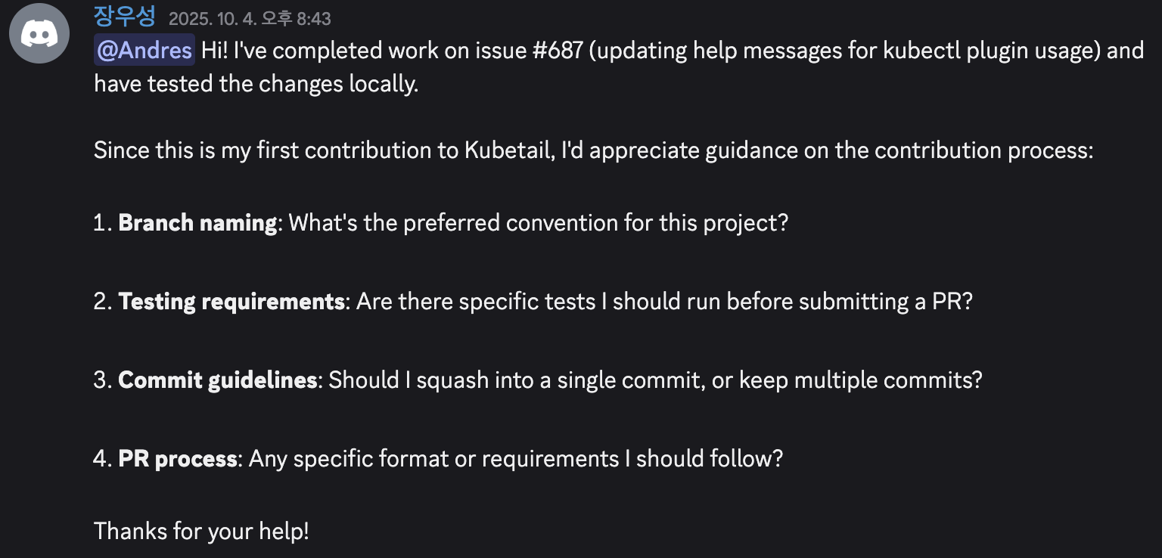Viewport: 1162px width, 558px height.
Task: Click the bold "Commit guidelines" heading
Action: (218, 380)
